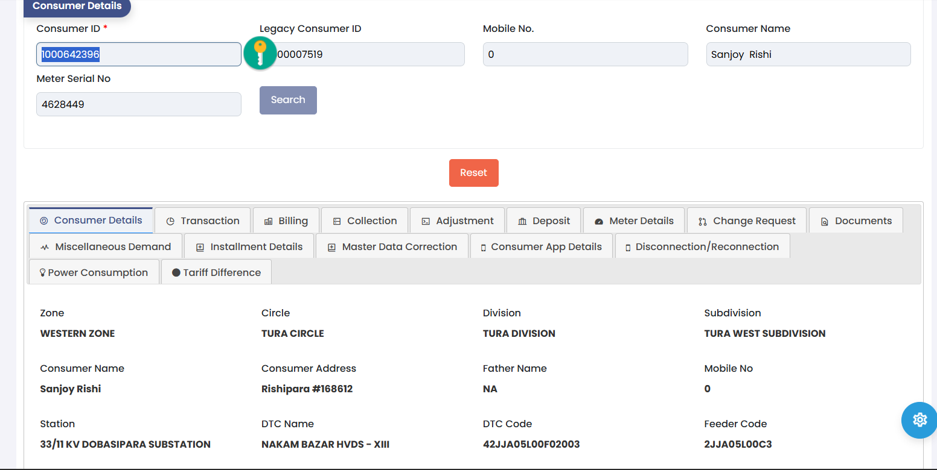Click the TURA WEST SUBDIVISION value
Screen dimensions: 937x470
[x=765, y=333]
